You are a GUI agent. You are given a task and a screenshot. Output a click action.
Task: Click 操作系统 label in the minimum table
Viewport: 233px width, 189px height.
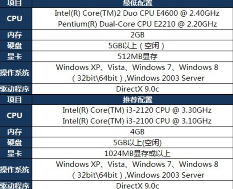coord(14,73)
